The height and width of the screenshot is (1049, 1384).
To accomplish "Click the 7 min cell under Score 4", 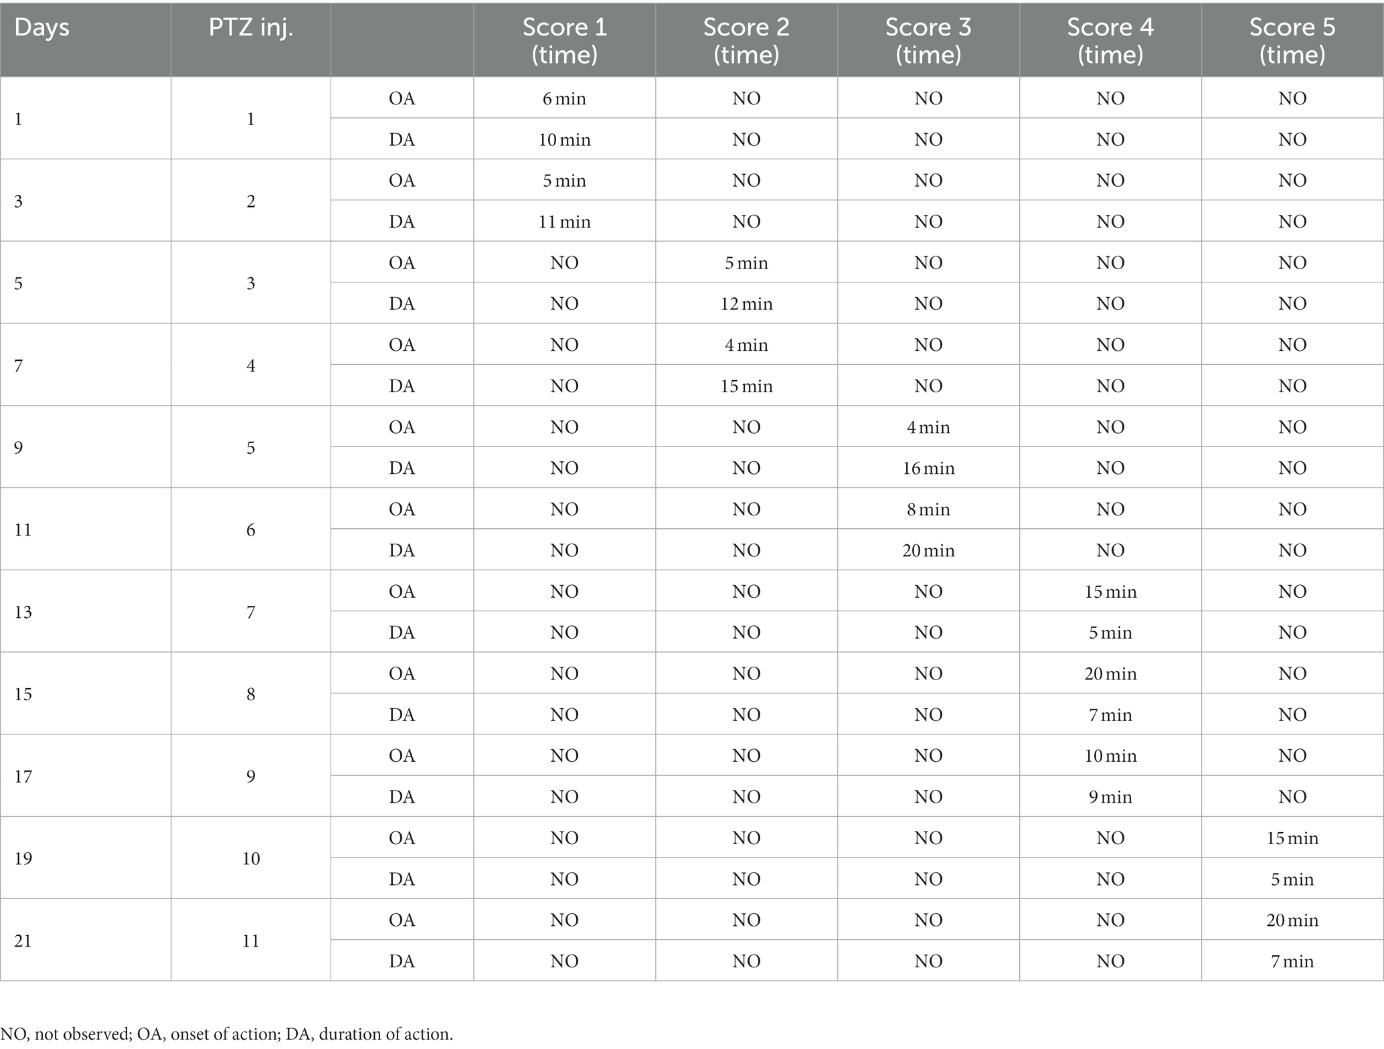I will [x=1110, y=715].
